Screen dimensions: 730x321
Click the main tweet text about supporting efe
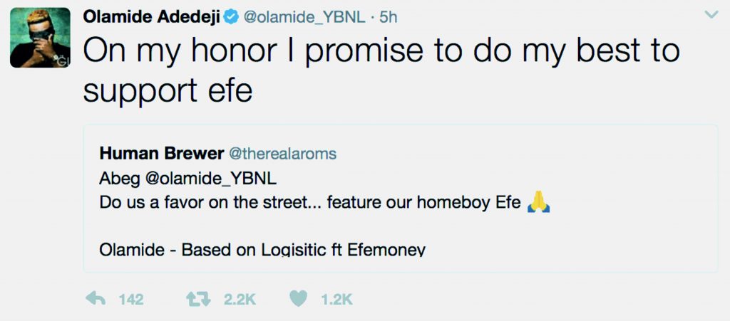coord(381,70)
